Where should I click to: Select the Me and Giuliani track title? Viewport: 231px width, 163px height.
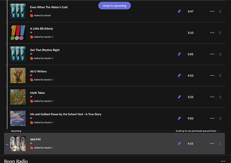click(x=65, y=114)
